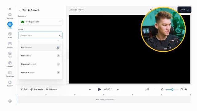Screen dimensions: 197x111
Task: Click the Split tool
Action: [24, 89]
